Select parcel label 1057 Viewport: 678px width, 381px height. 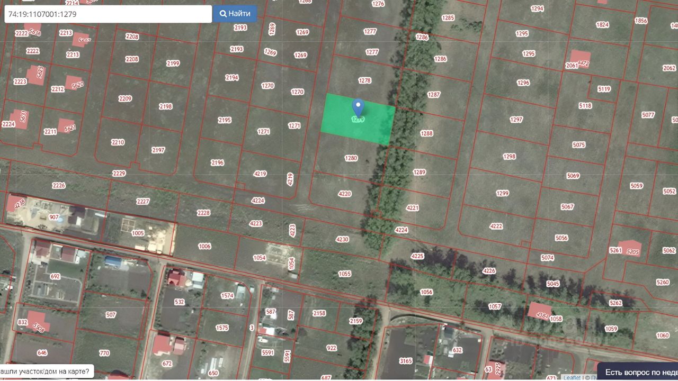495,306
